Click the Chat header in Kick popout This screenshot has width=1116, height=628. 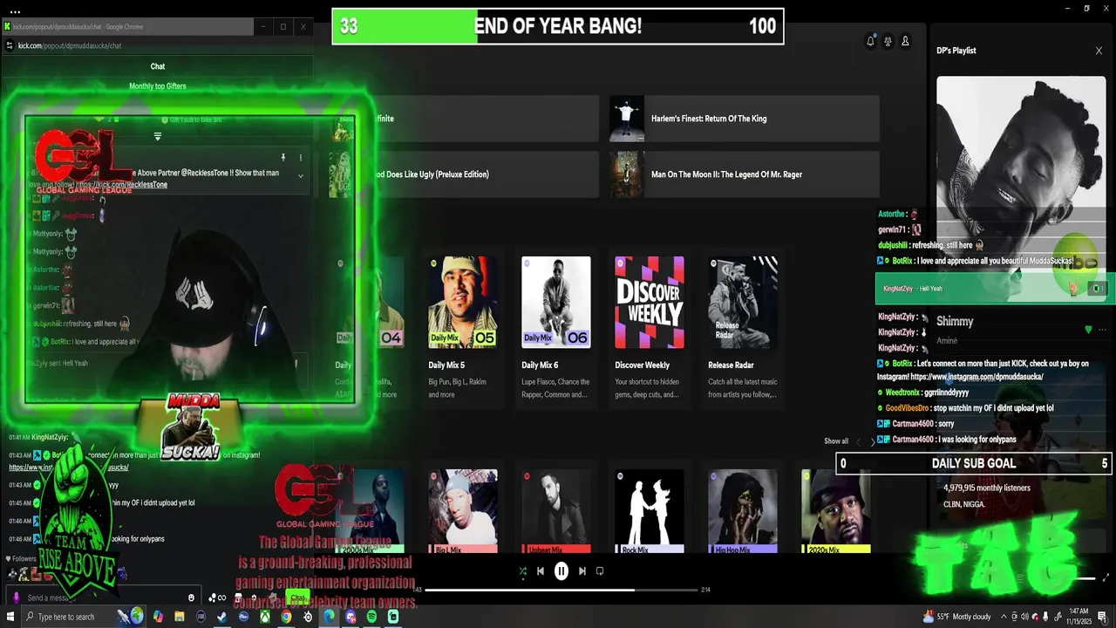(158, 66)
